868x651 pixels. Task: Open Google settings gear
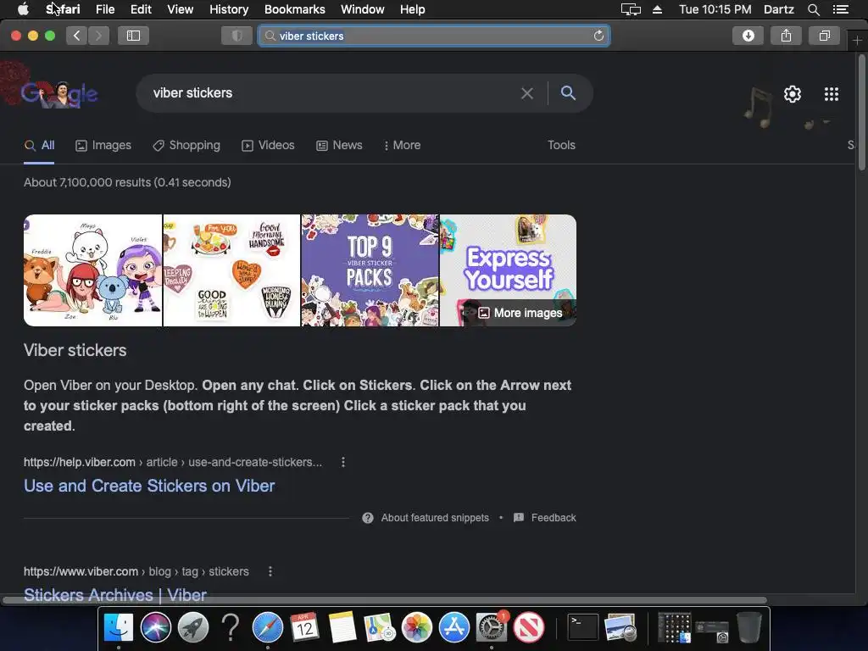793,94
